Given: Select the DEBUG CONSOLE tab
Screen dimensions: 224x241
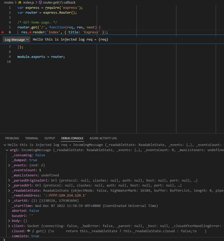Looking at the screenshot, I should coord(72,138).
